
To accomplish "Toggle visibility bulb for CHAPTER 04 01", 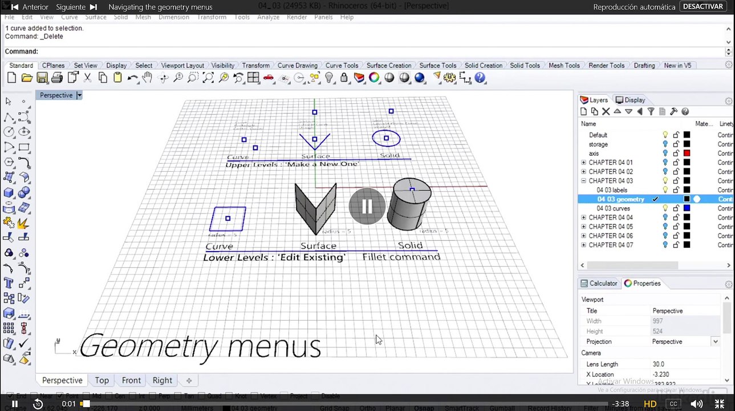I will [665, 163].
